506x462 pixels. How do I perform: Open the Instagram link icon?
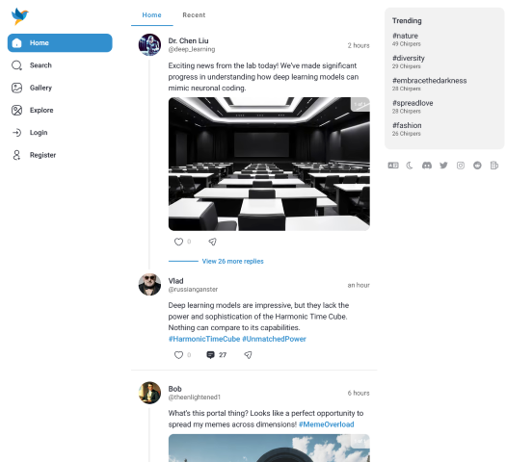[461, 166]
